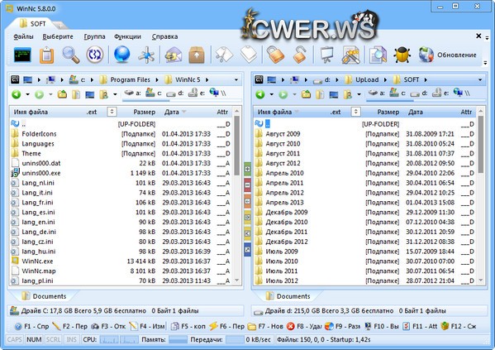
Task: Select the FolderIcons folder
Action: pyautogui.click(x=39, y=134)
